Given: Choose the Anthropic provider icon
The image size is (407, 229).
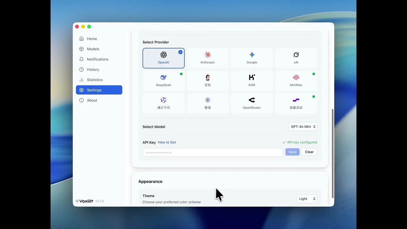Looking at the screenshot, I should coord(208,55).
